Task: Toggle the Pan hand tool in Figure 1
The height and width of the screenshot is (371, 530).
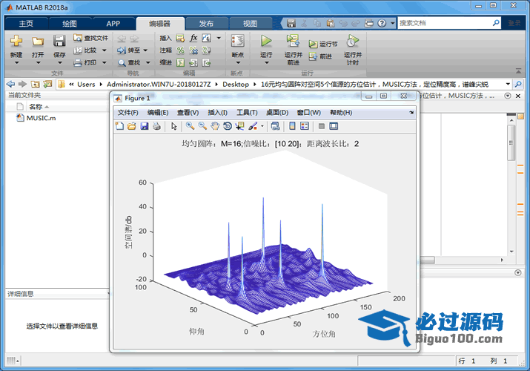Action: (215, 126)
